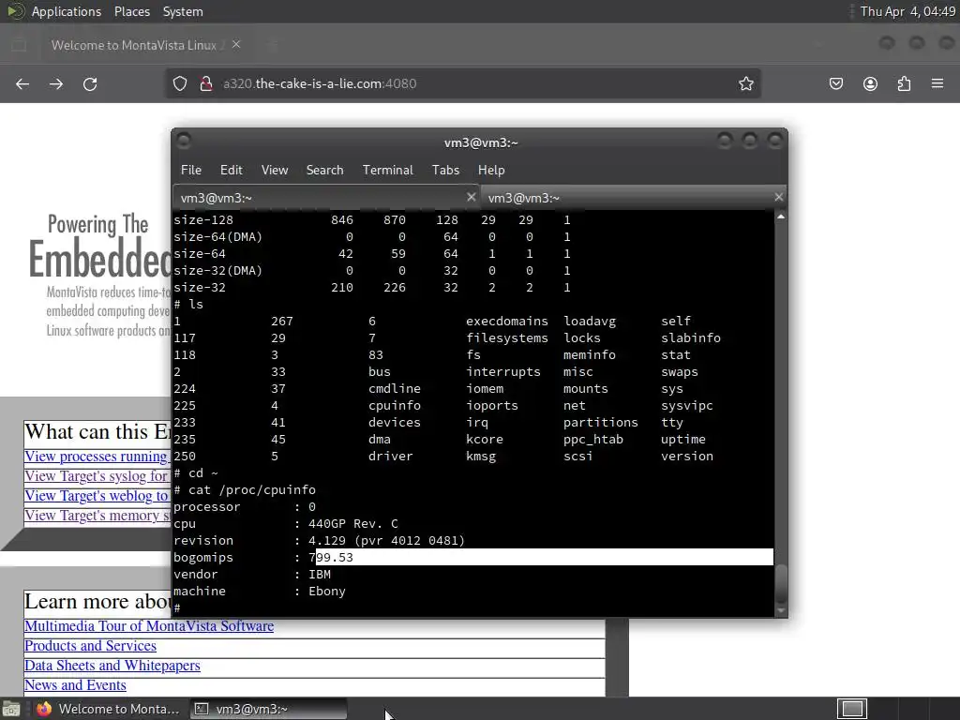
Task: Reload the MontaVista page
Action: (90, 83)
